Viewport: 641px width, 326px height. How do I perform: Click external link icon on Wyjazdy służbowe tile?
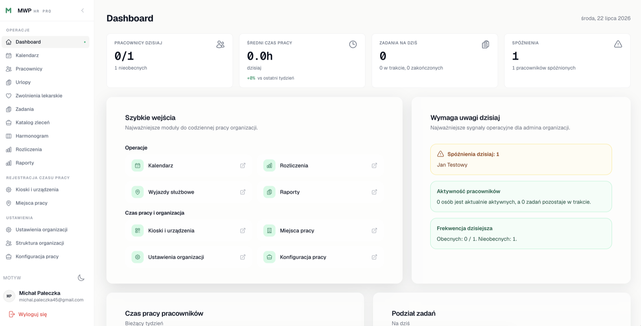243,192
